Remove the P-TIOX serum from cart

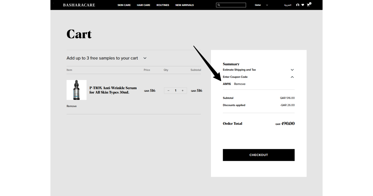point(72,106)
